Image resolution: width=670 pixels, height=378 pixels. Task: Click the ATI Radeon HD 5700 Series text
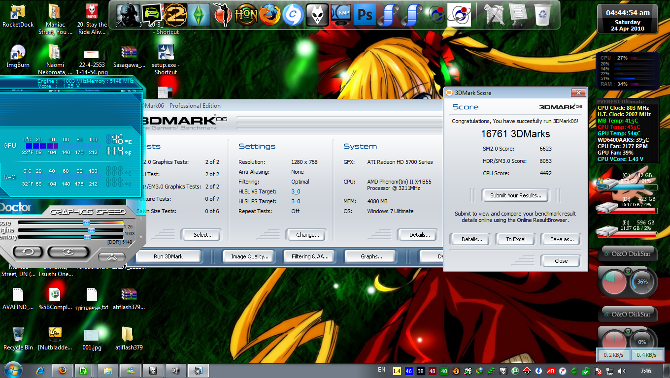pos(400,162)
